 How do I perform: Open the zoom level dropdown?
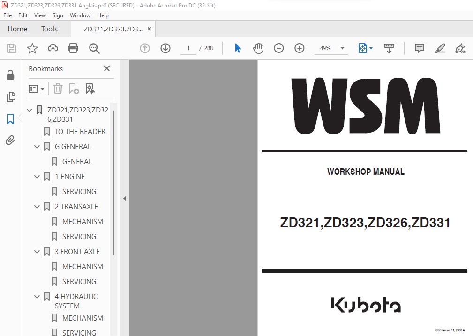tap(342, 48)
